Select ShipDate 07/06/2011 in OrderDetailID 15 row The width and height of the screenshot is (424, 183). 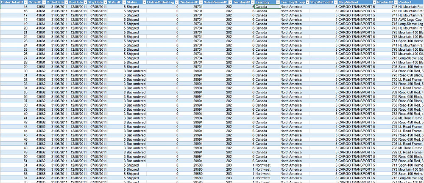click(x=98, y=7)
